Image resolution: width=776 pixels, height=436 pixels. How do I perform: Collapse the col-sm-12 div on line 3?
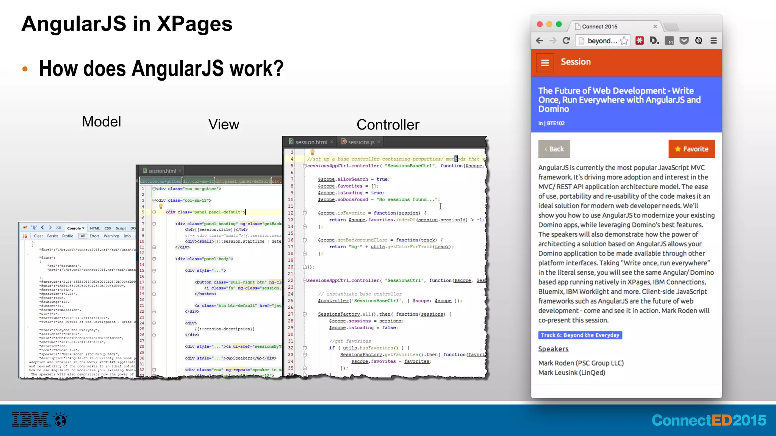click(154, 200)
